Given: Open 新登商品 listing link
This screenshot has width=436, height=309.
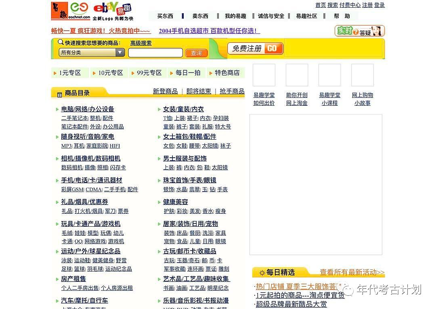Looking at the screenshot, I should pos(165,91).
